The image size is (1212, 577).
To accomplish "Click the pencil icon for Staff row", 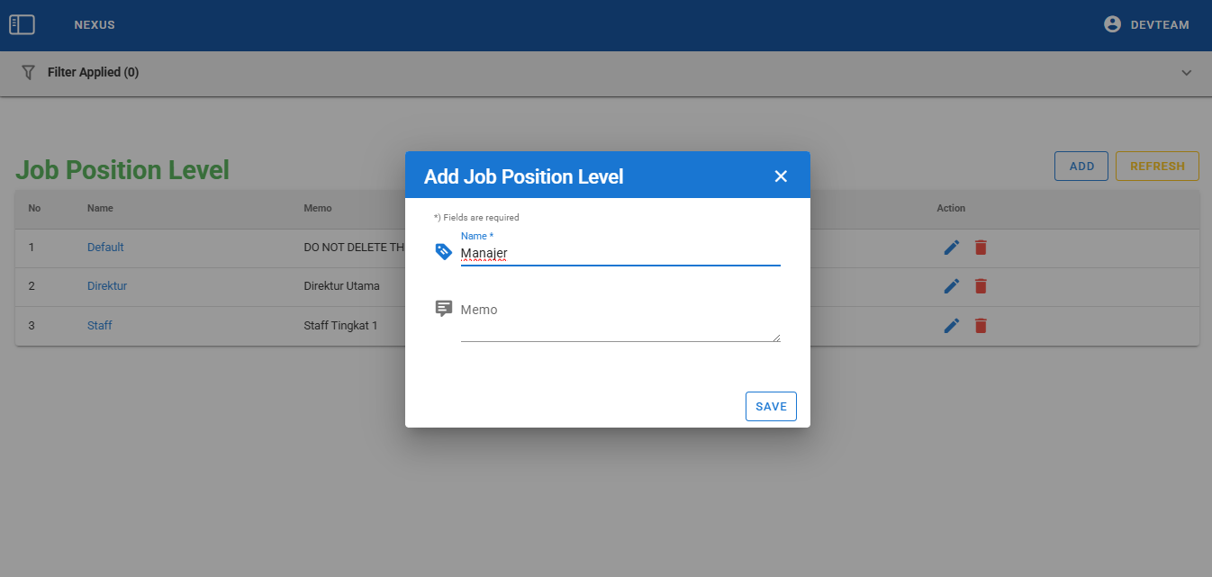I will (x=952, y=326).
